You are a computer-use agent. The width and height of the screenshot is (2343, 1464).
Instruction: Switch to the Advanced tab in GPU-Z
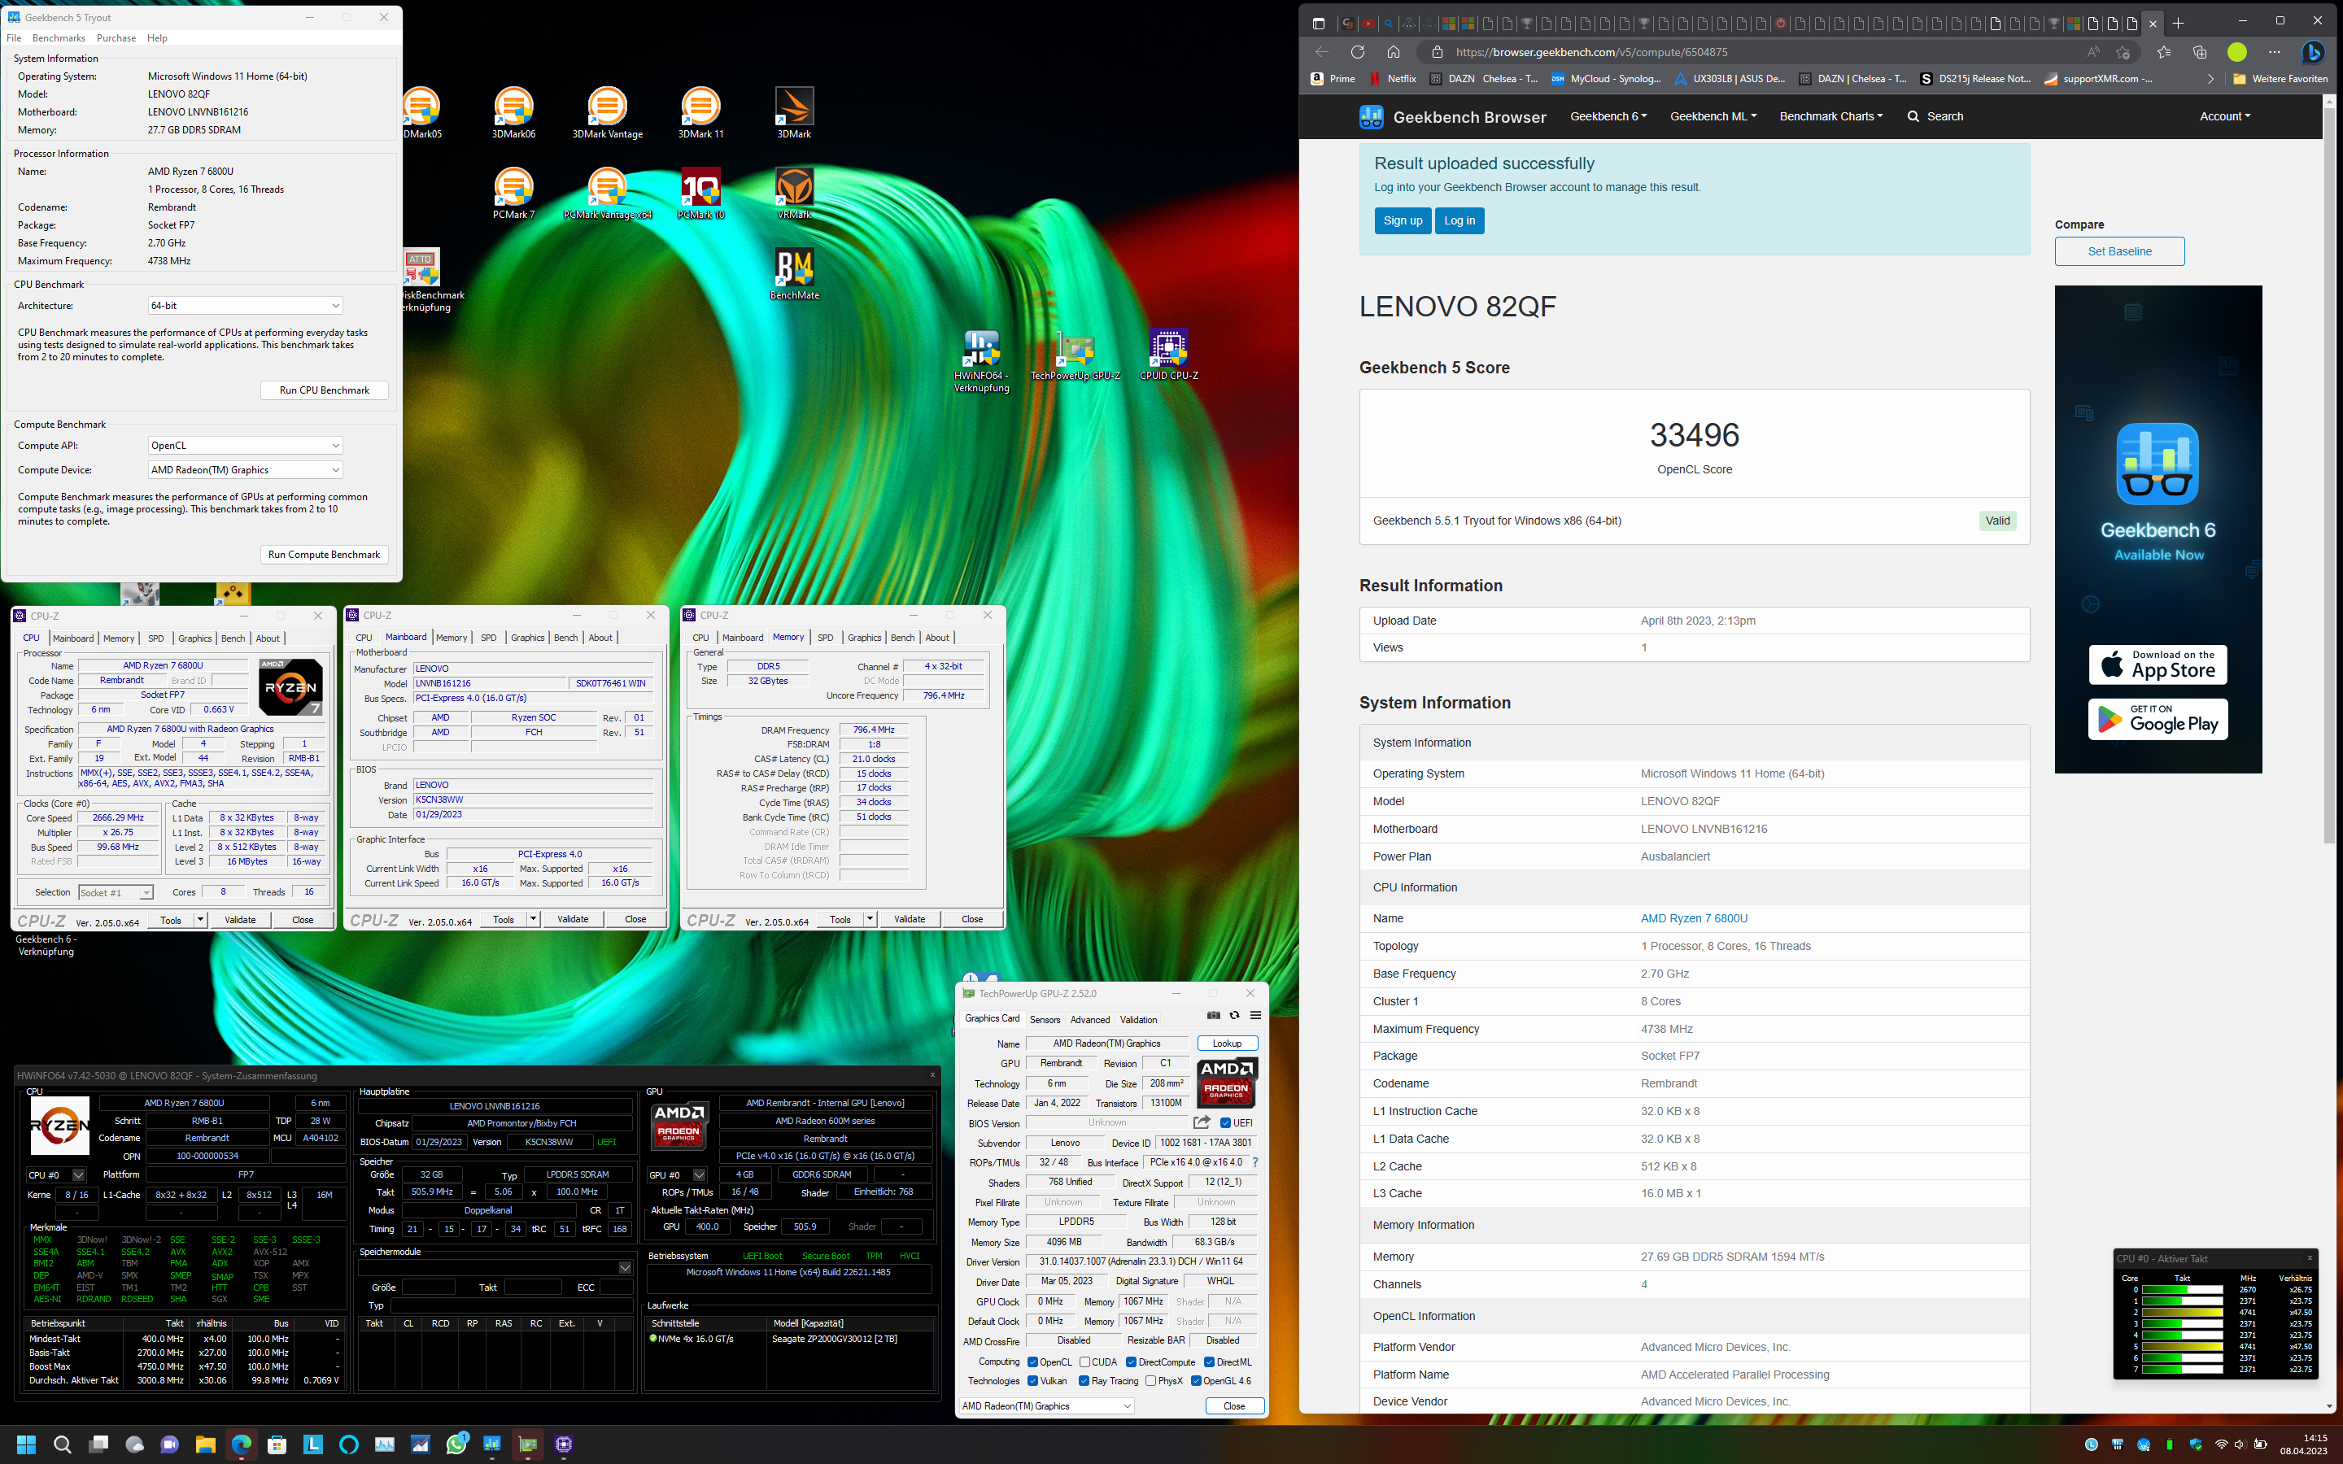coord(1090,1020)
